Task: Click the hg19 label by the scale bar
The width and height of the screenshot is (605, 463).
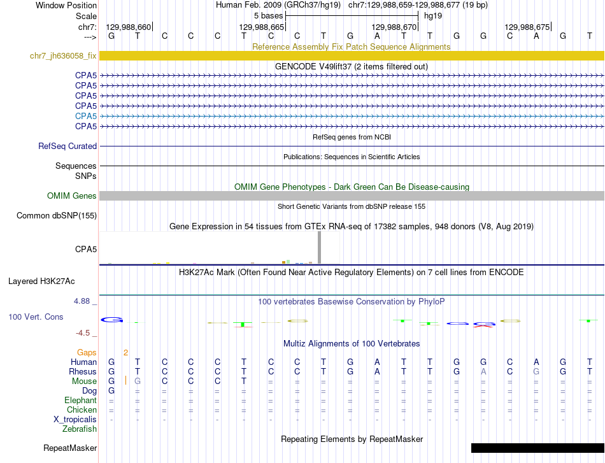Action: coord(433,16)
